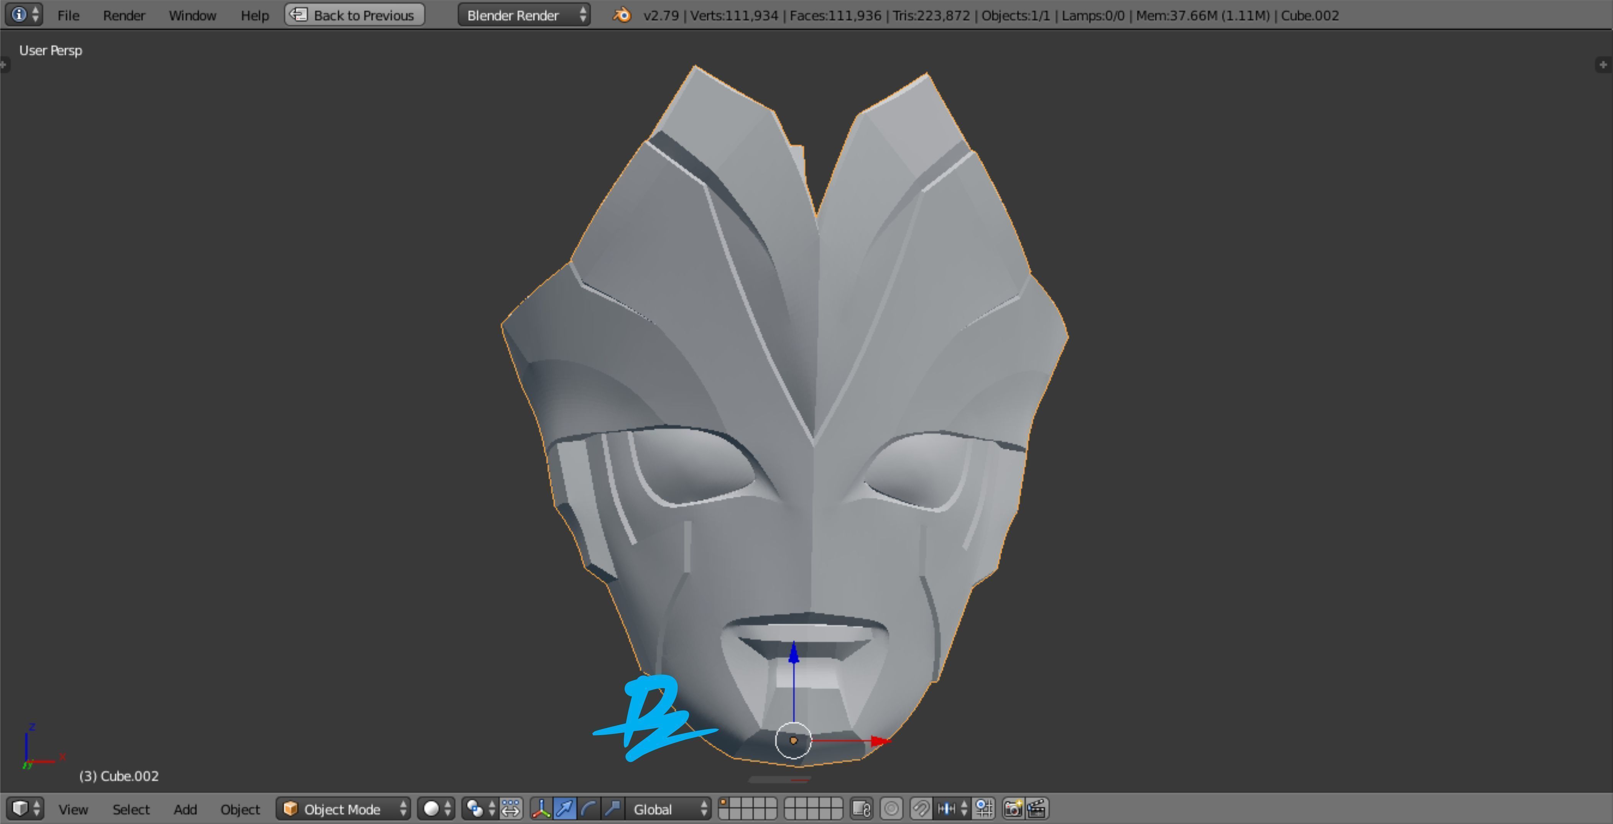Screen dimensions: 1613x824
Task: Toggle snap during transform magnet
Action: (921, 808)
